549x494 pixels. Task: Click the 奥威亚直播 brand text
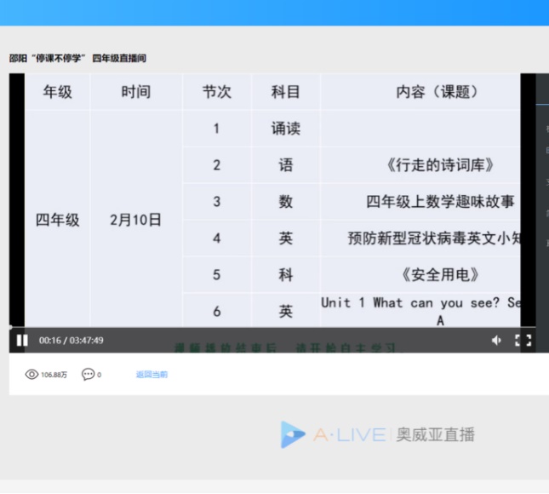(435, 434)
